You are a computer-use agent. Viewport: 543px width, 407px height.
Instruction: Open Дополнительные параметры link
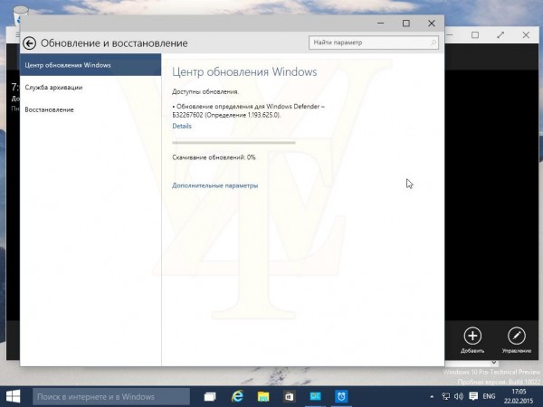point(214,185)
